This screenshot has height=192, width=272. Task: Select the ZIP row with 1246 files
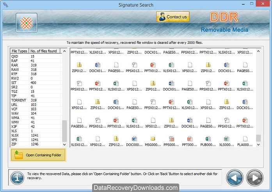point(36,144)
